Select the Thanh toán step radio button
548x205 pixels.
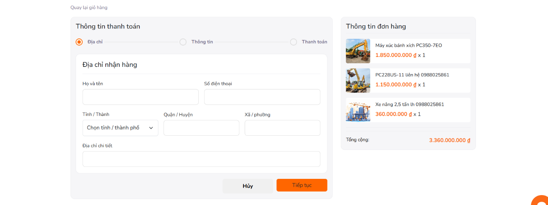click(293, 42)
